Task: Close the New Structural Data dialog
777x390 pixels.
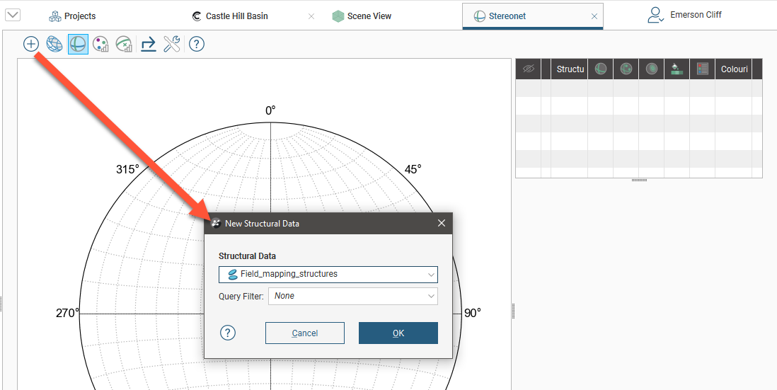Action: point(442,224)
